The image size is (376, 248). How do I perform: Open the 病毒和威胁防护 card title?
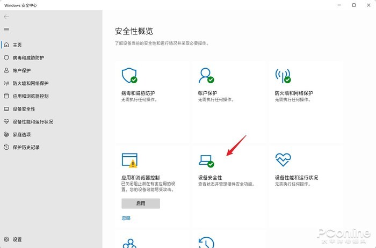[x=138, y=93]
